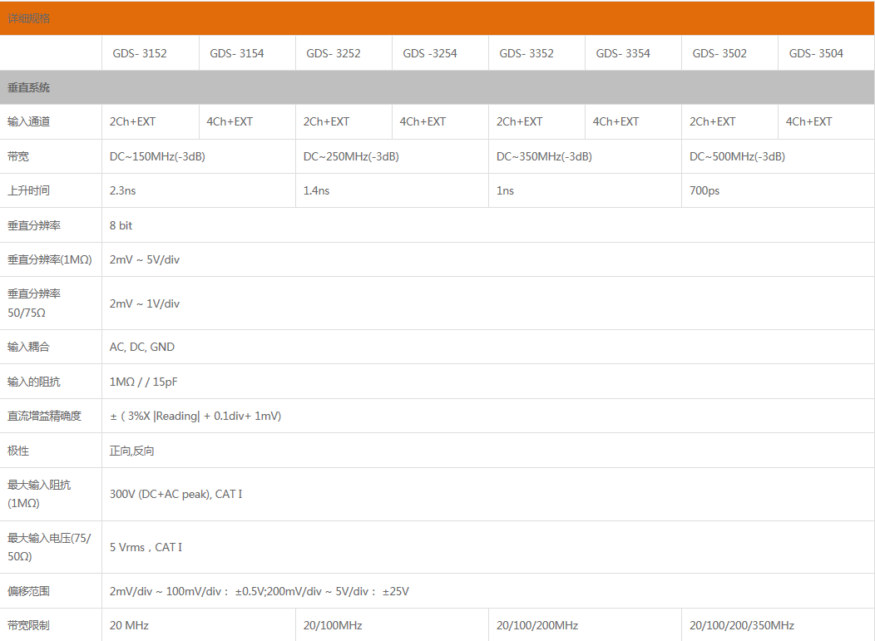Click the 300V (DC+AC peak), CAT I cell
Image resolution: width=875 pixels, height=641 pixels.
[176, 494]
